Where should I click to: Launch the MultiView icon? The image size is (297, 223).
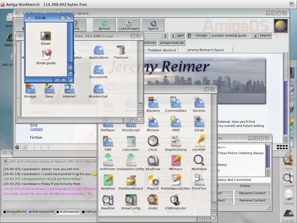(x=199, y=160)
